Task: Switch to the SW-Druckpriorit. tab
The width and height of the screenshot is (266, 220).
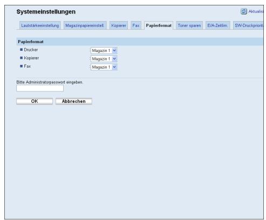Action: click(248, 25)
